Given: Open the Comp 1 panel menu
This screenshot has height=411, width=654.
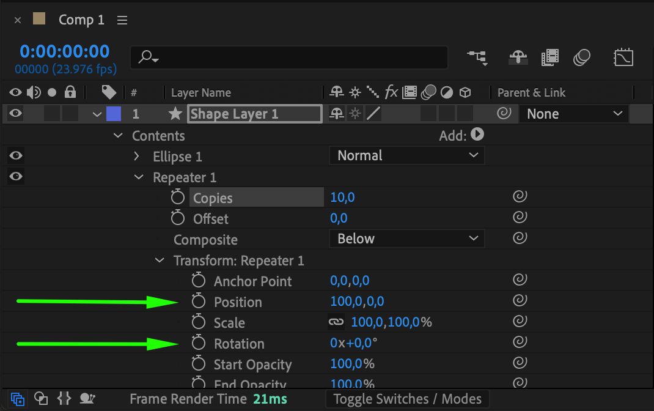Looking at the screenshot, I should point(122,20).
